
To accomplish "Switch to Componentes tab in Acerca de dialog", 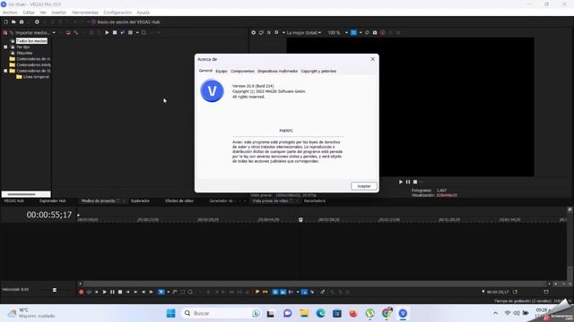I will (242, 72).
